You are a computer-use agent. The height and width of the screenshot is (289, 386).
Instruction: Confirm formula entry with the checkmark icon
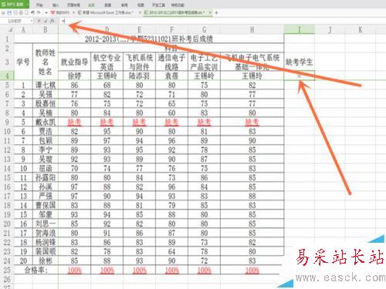pyautogui.click(x=46, y=21)
